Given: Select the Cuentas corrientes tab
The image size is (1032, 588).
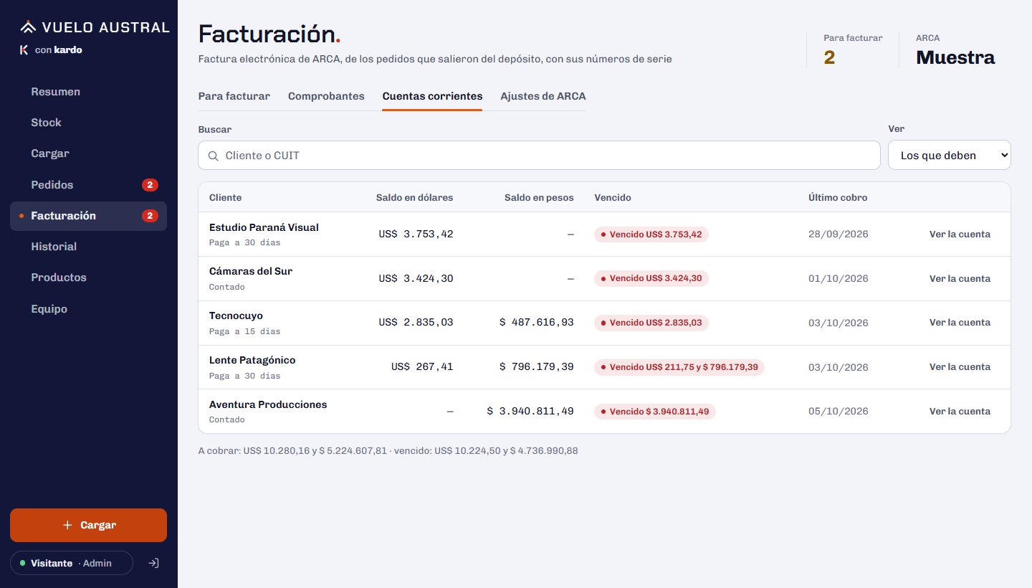Looking at the screenshot, I should click(x=432, y=96).
